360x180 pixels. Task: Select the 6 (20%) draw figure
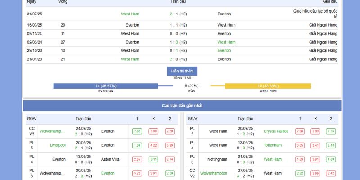point(192,86)
